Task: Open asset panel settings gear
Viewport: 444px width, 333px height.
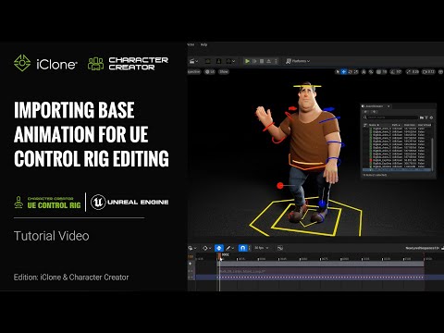Action: click(431, 117)
